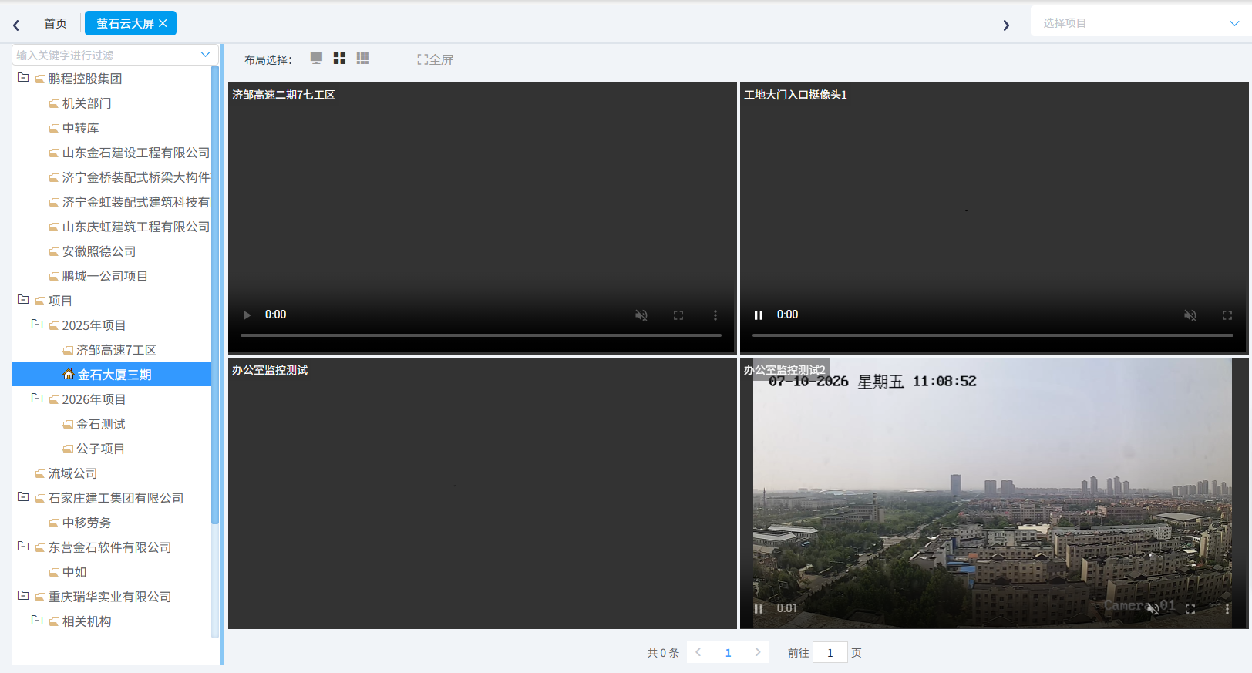1252x673 pixels.
Task: Close the 萤石云大屏 tab
Action: tap(163, 23)
